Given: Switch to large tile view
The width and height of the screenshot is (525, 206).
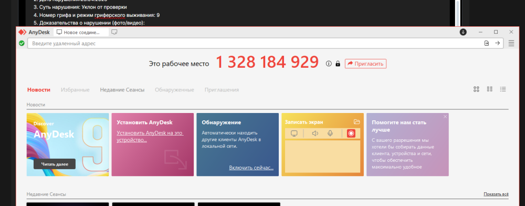Looking at the screenshot, I should [477, 89].
